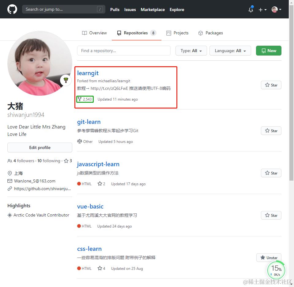
Task: Go to Issues in top navigation
Action: (x=130, y=10)
